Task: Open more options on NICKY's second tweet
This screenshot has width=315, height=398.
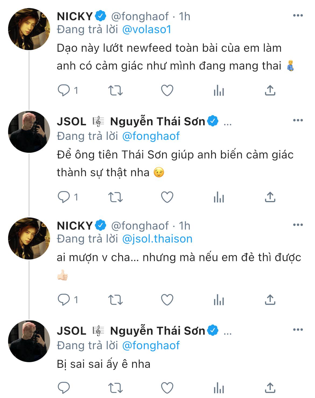Action: 298,225
